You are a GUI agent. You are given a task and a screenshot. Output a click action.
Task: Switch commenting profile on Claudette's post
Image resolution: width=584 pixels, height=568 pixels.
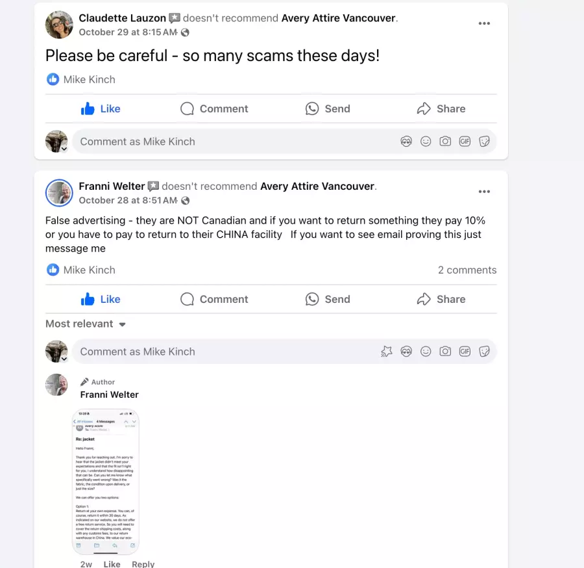click(56, 141)
